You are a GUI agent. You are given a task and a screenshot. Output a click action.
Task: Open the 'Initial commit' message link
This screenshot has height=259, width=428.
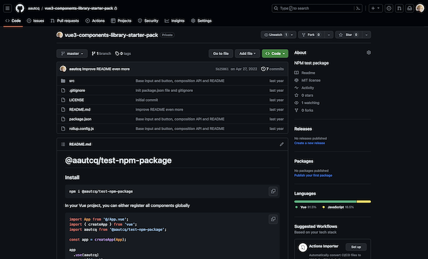147,100
